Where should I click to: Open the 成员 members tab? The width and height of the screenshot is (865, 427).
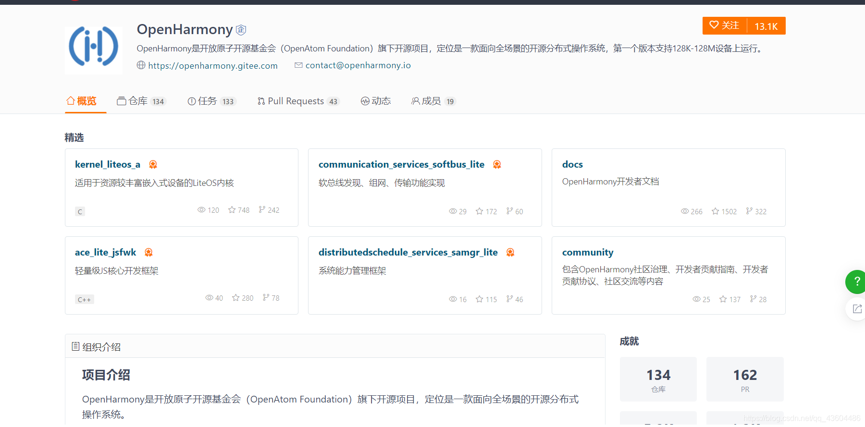(433, 101)
